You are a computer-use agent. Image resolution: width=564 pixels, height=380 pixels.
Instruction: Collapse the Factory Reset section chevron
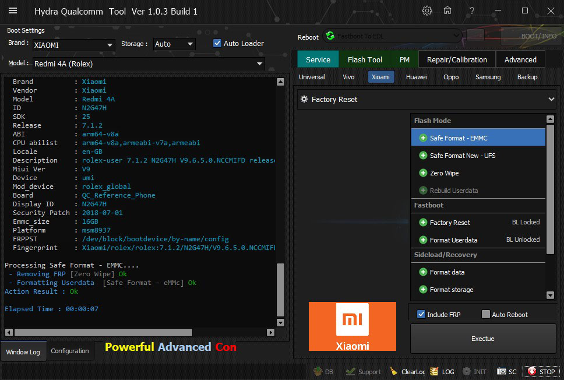[x=551, y=99]
